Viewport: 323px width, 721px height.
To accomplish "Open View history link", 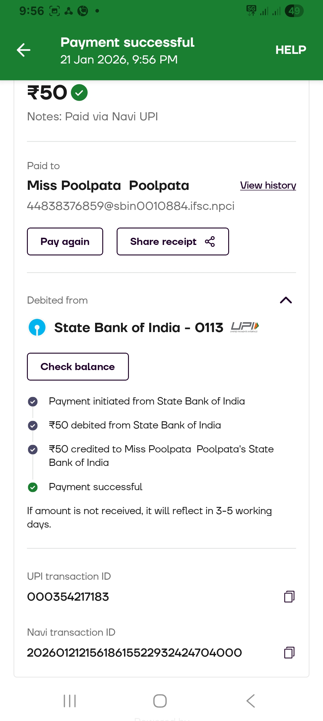I will tap(268, 185).
